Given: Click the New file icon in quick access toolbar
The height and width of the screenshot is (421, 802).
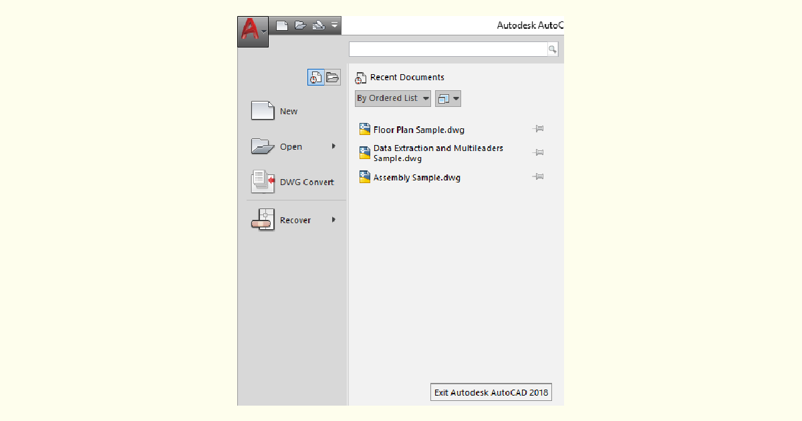Looking at the screenshot, I should click(x=282, y=25).
